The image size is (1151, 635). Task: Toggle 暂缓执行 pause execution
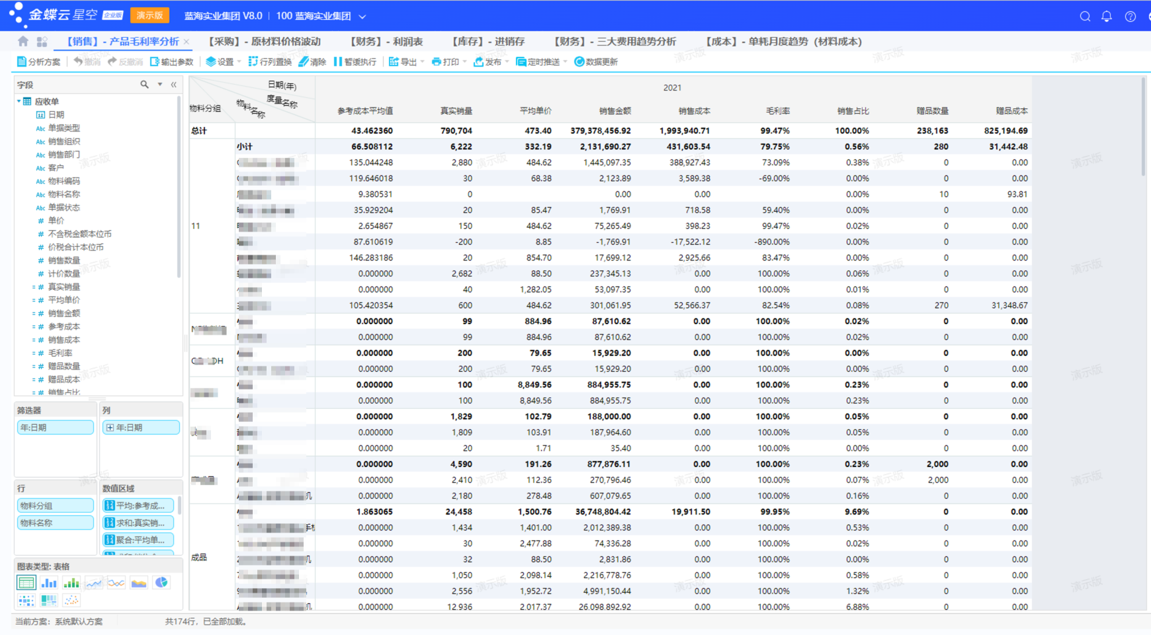(x=355, y=62)
